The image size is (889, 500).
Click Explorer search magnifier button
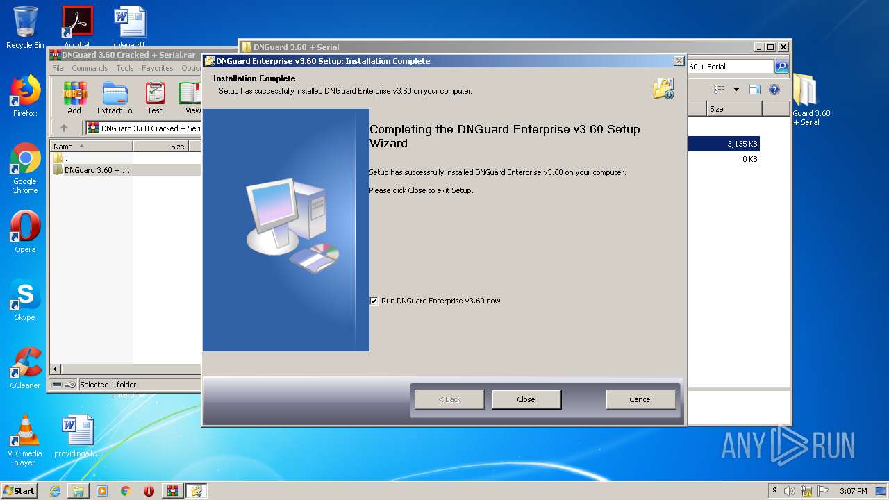coord(781,67)
